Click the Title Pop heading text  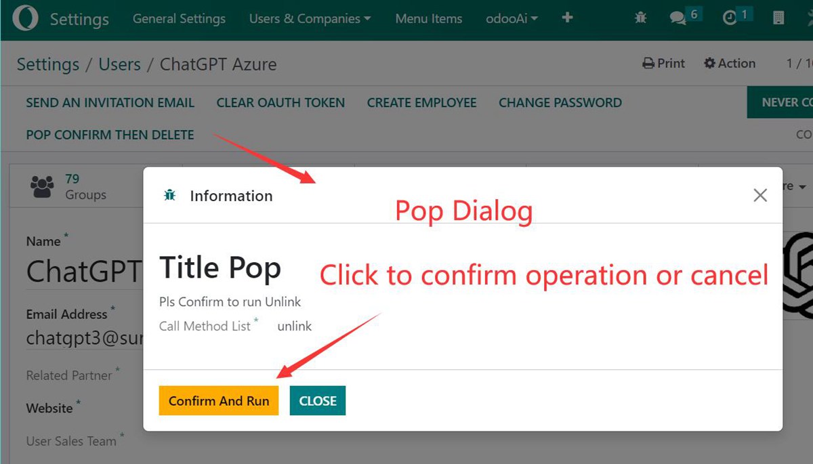(x=220, y=268)
